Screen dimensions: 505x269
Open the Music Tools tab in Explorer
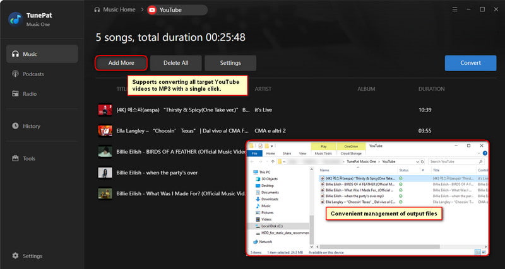pyautogui.click(x=323, y=154)
